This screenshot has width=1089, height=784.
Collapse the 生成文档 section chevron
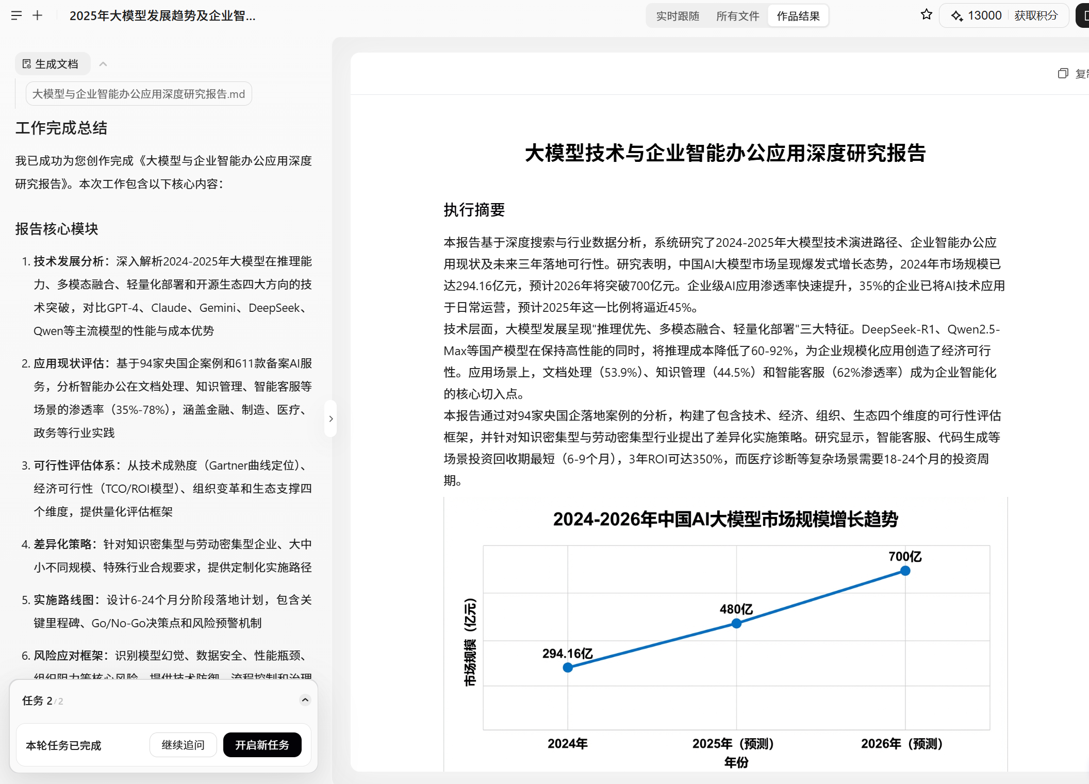(x=103, y=64)
